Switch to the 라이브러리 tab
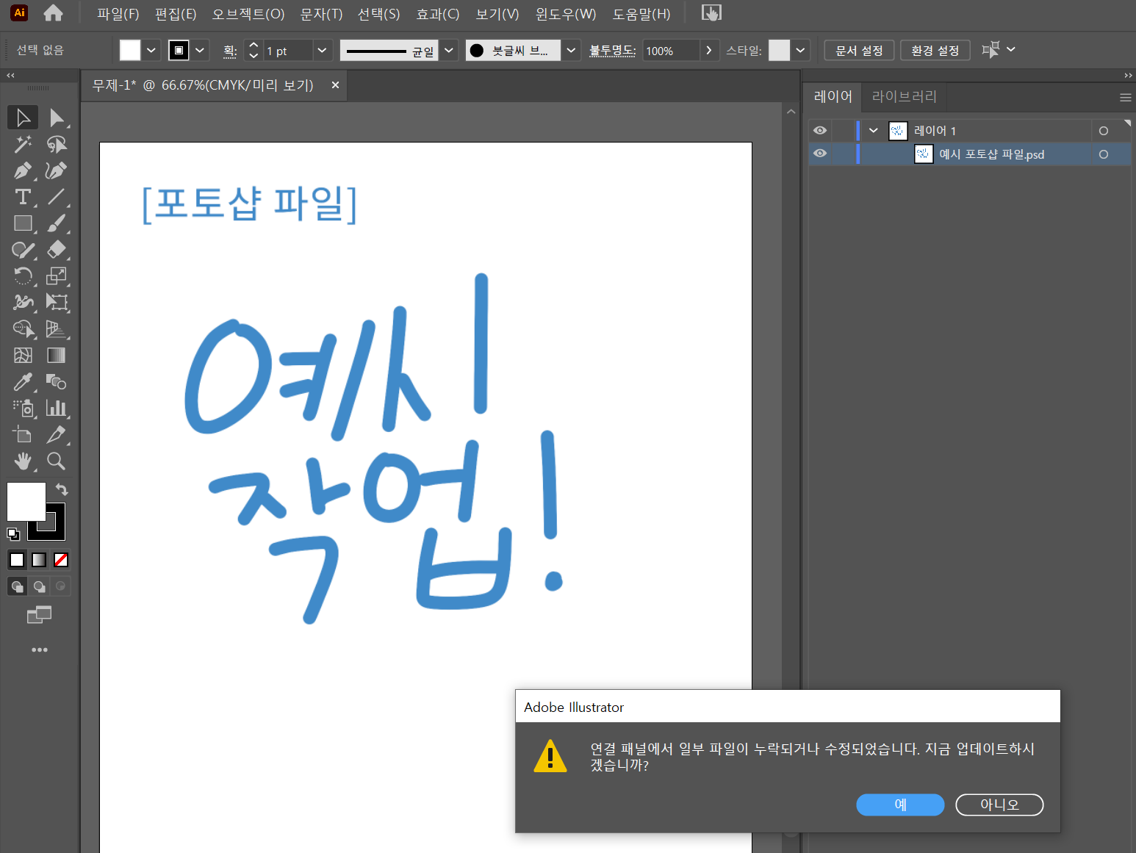The image size is (1136, 853). (904, 96)
